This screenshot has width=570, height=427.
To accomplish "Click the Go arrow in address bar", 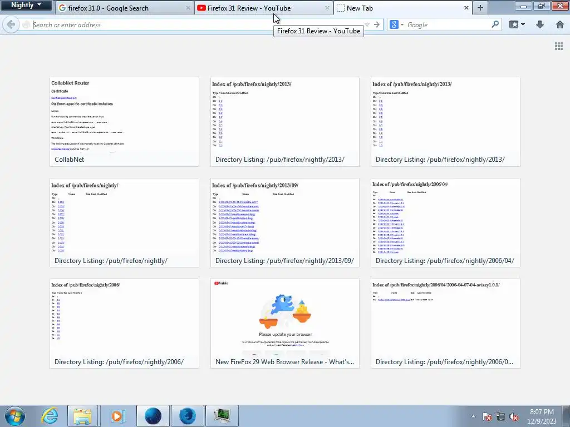I will click(377, 24).
